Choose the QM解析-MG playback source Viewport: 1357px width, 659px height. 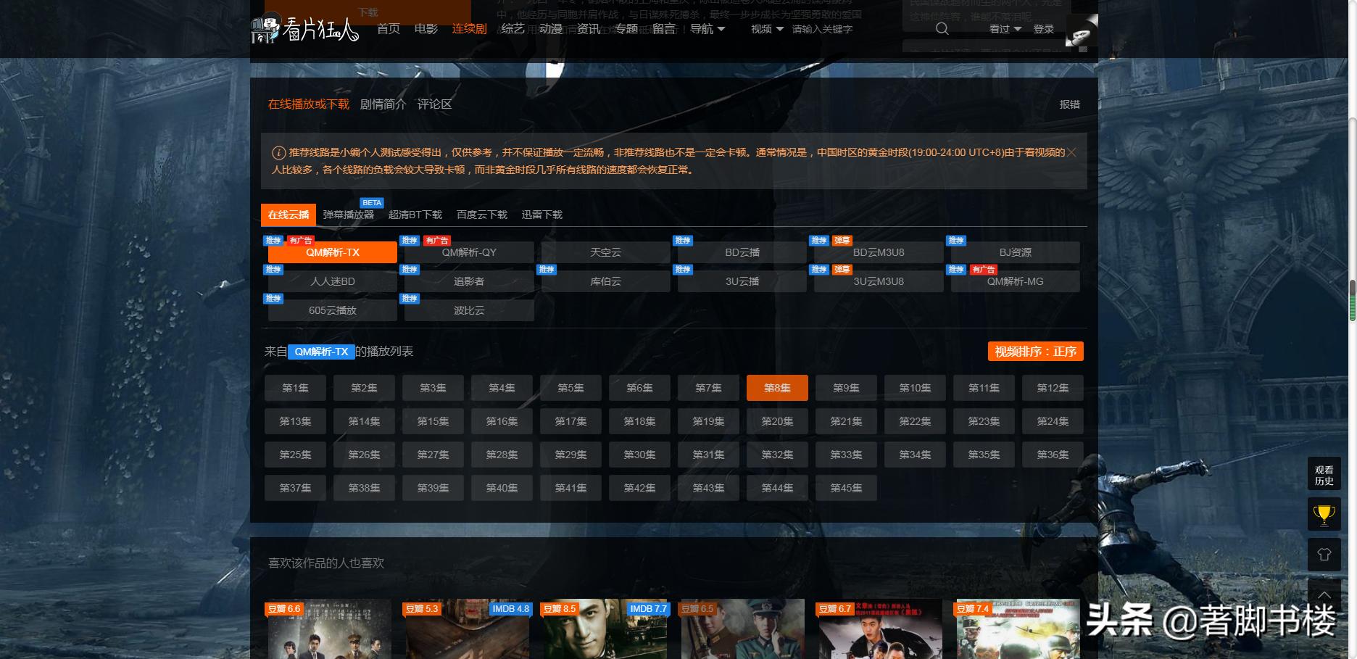[1016, 281]
